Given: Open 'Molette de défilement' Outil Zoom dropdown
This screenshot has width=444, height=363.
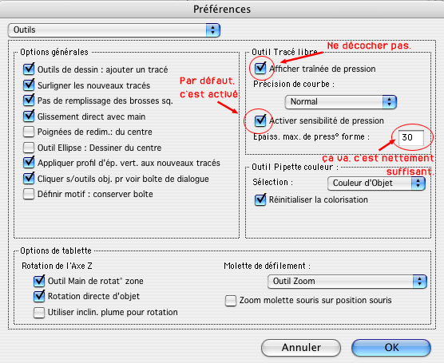Looking at the screenshot, I should [x=347, y=282].
